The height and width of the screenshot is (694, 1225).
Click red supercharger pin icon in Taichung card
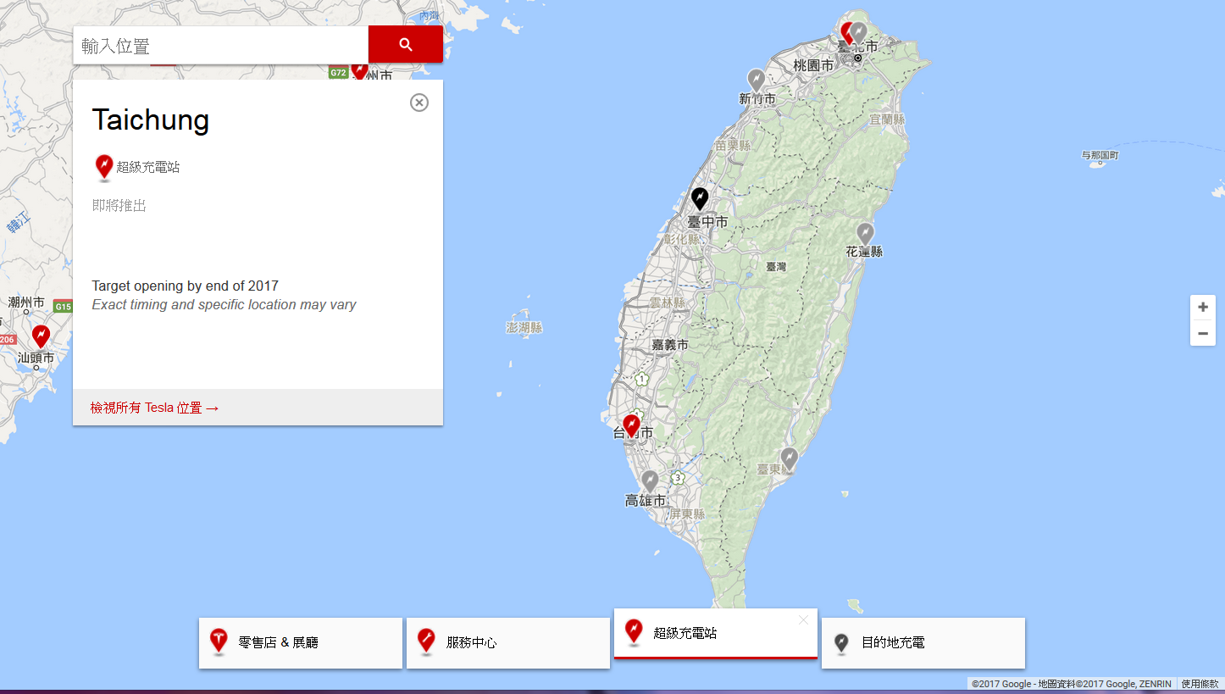tap(104, 168)
